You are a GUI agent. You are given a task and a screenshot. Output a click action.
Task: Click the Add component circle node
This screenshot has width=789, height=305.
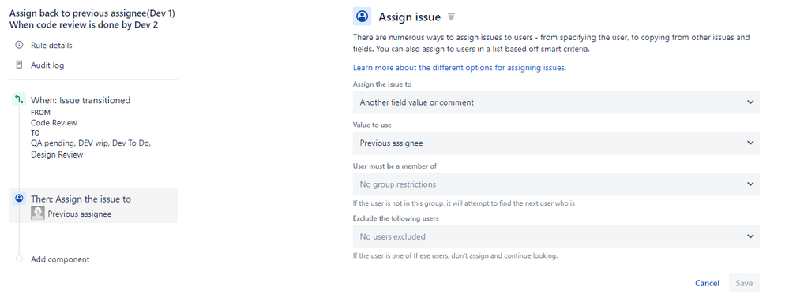point(19,259)
